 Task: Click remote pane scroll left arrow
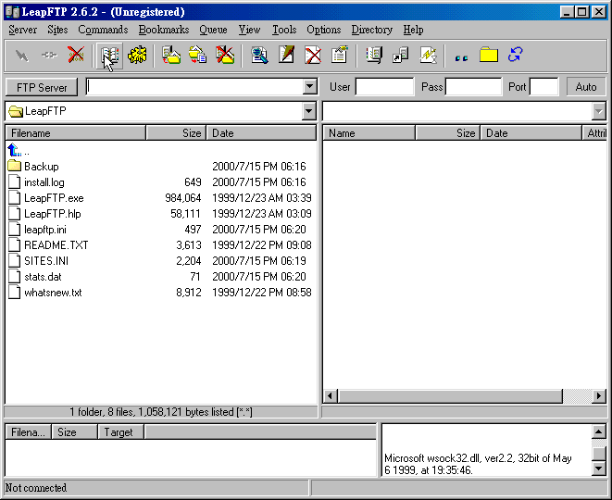(331, 396)
